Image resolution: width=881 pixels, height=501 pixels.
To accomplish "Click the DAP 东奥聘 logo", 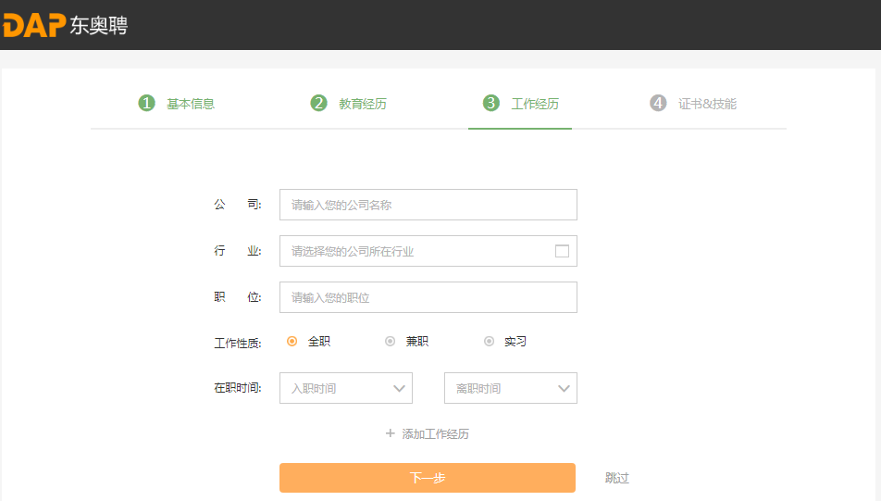I will [x=65, y=25].
